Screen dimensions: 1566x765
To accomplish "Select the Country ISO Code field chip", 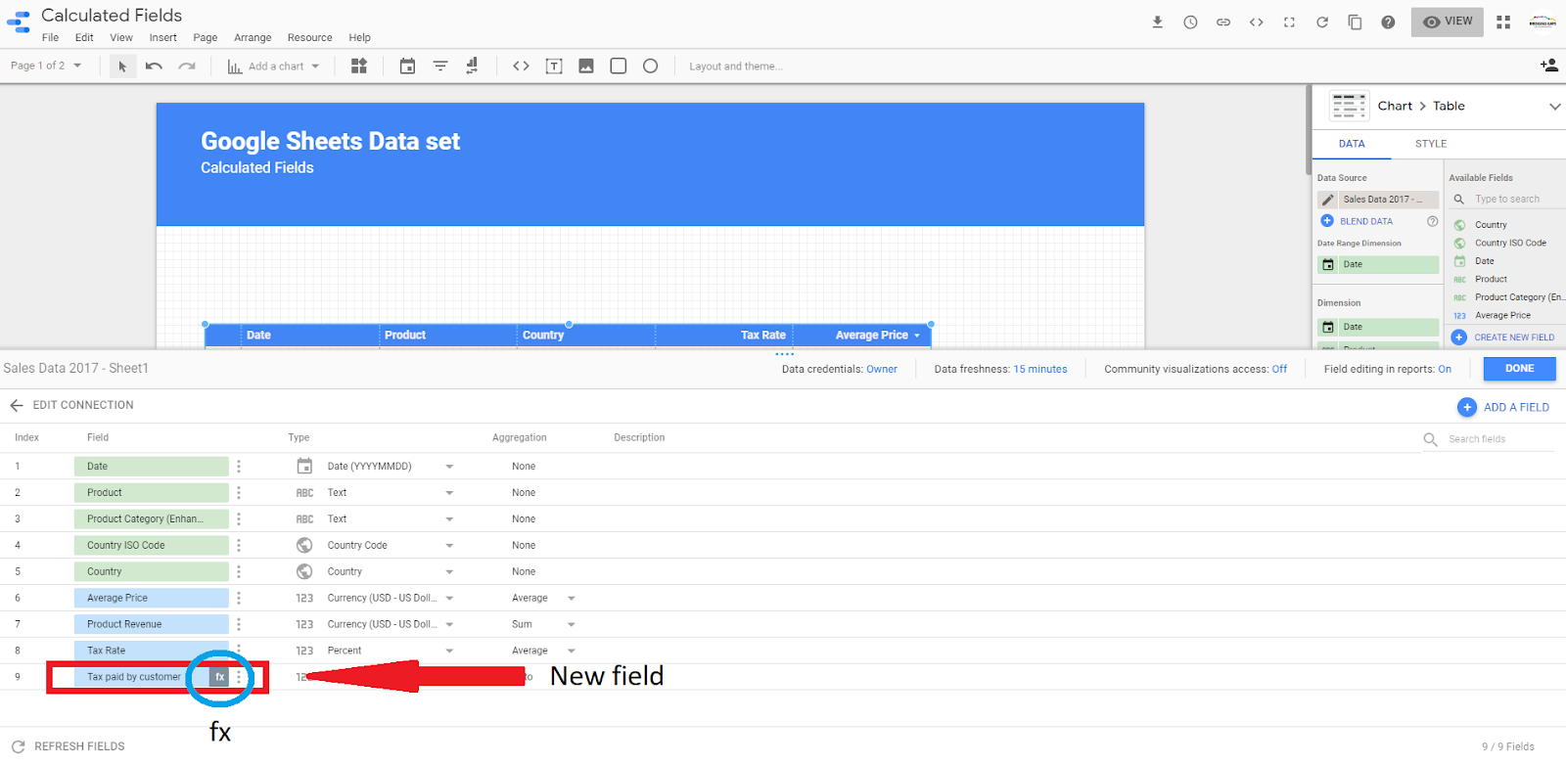I will 151,546.
